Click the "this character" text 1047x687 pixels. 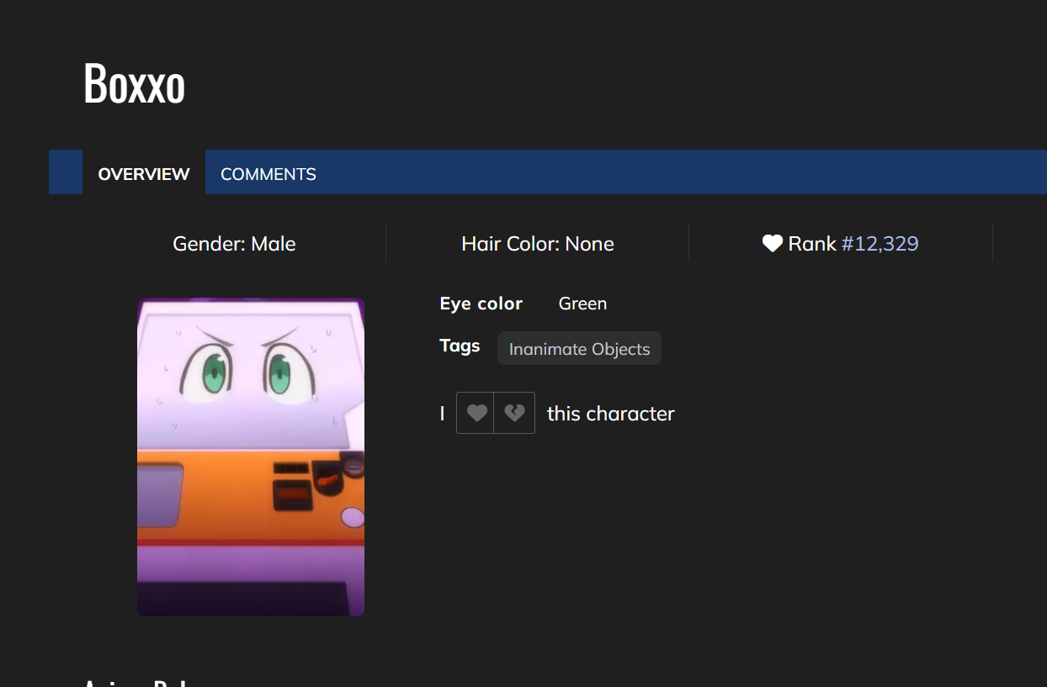click(x=610, y=414)
